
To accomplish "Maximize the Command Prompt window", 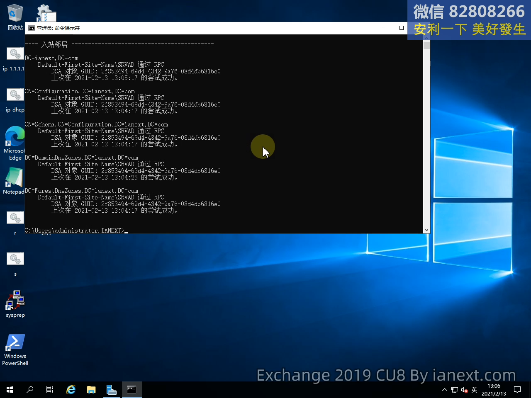I will pos(402,28).
